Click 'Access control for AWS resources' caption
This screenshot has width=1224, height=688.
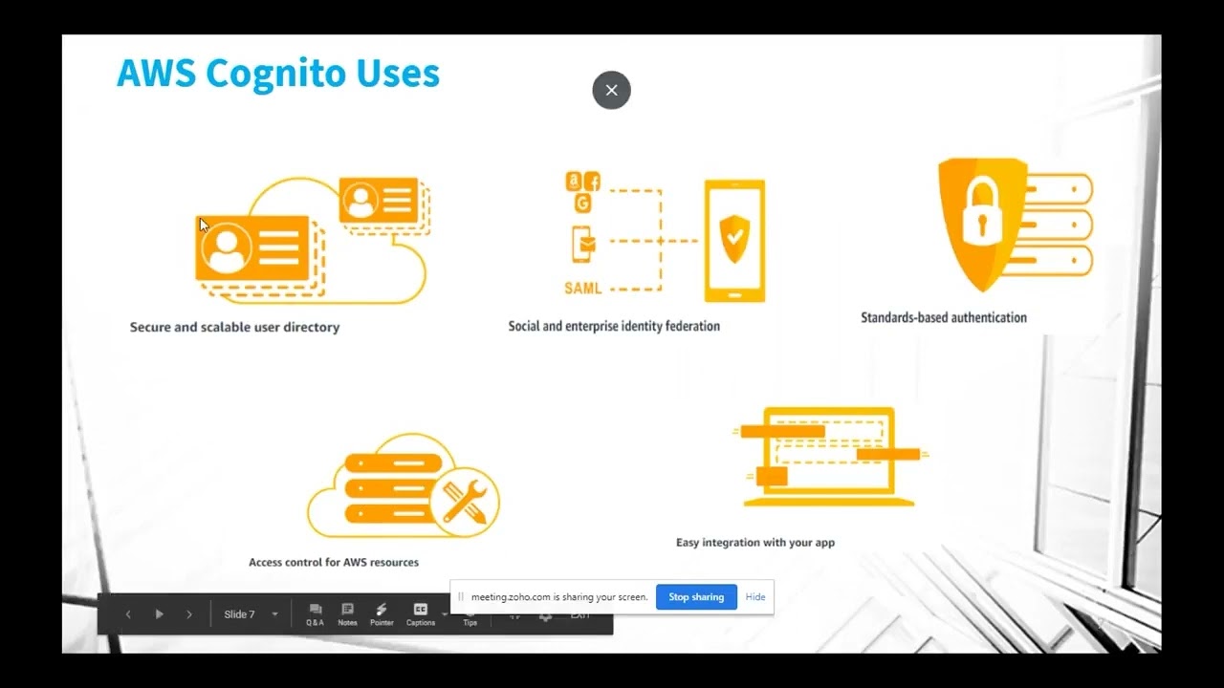pos(334,562)
